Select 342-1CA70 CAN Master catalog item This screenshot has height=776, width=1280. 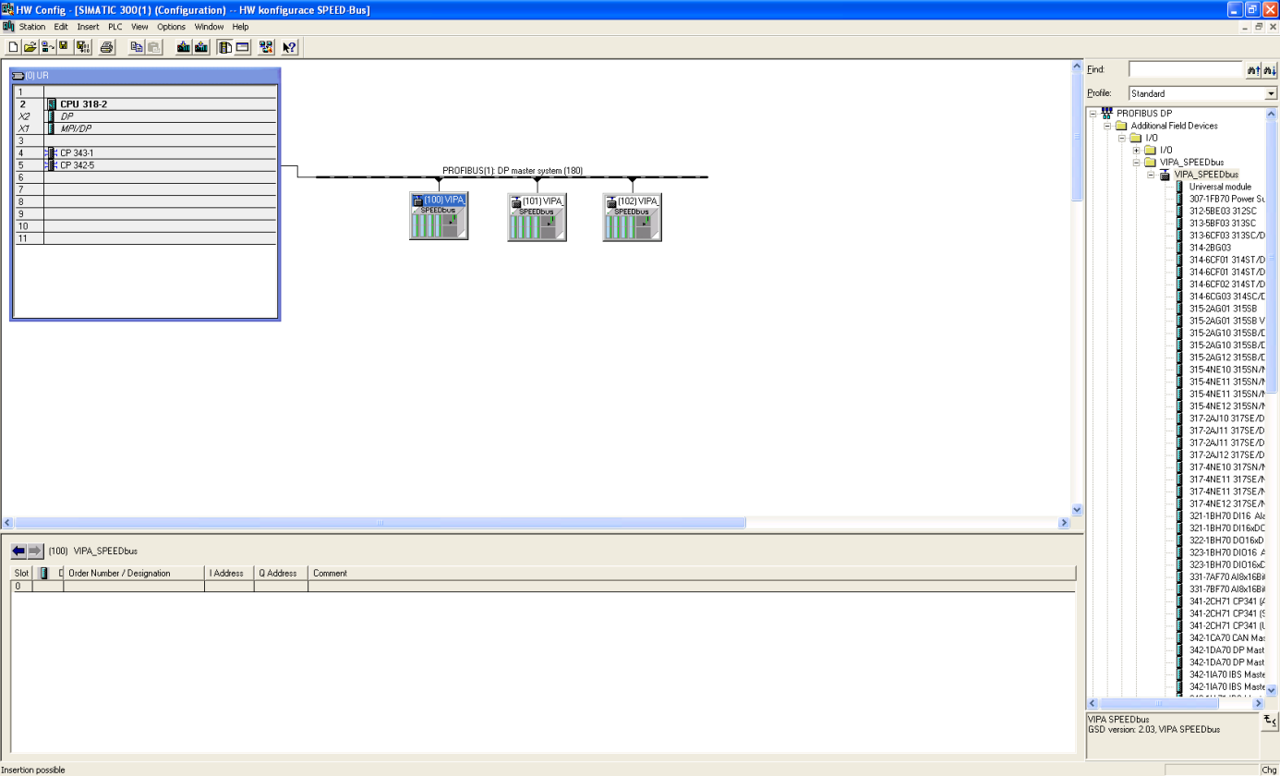pos(1226,637)
